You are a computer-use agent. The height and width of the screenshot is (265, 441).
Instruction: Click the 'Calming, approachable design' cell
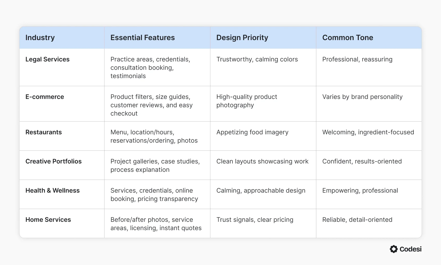tap(261, 191)
